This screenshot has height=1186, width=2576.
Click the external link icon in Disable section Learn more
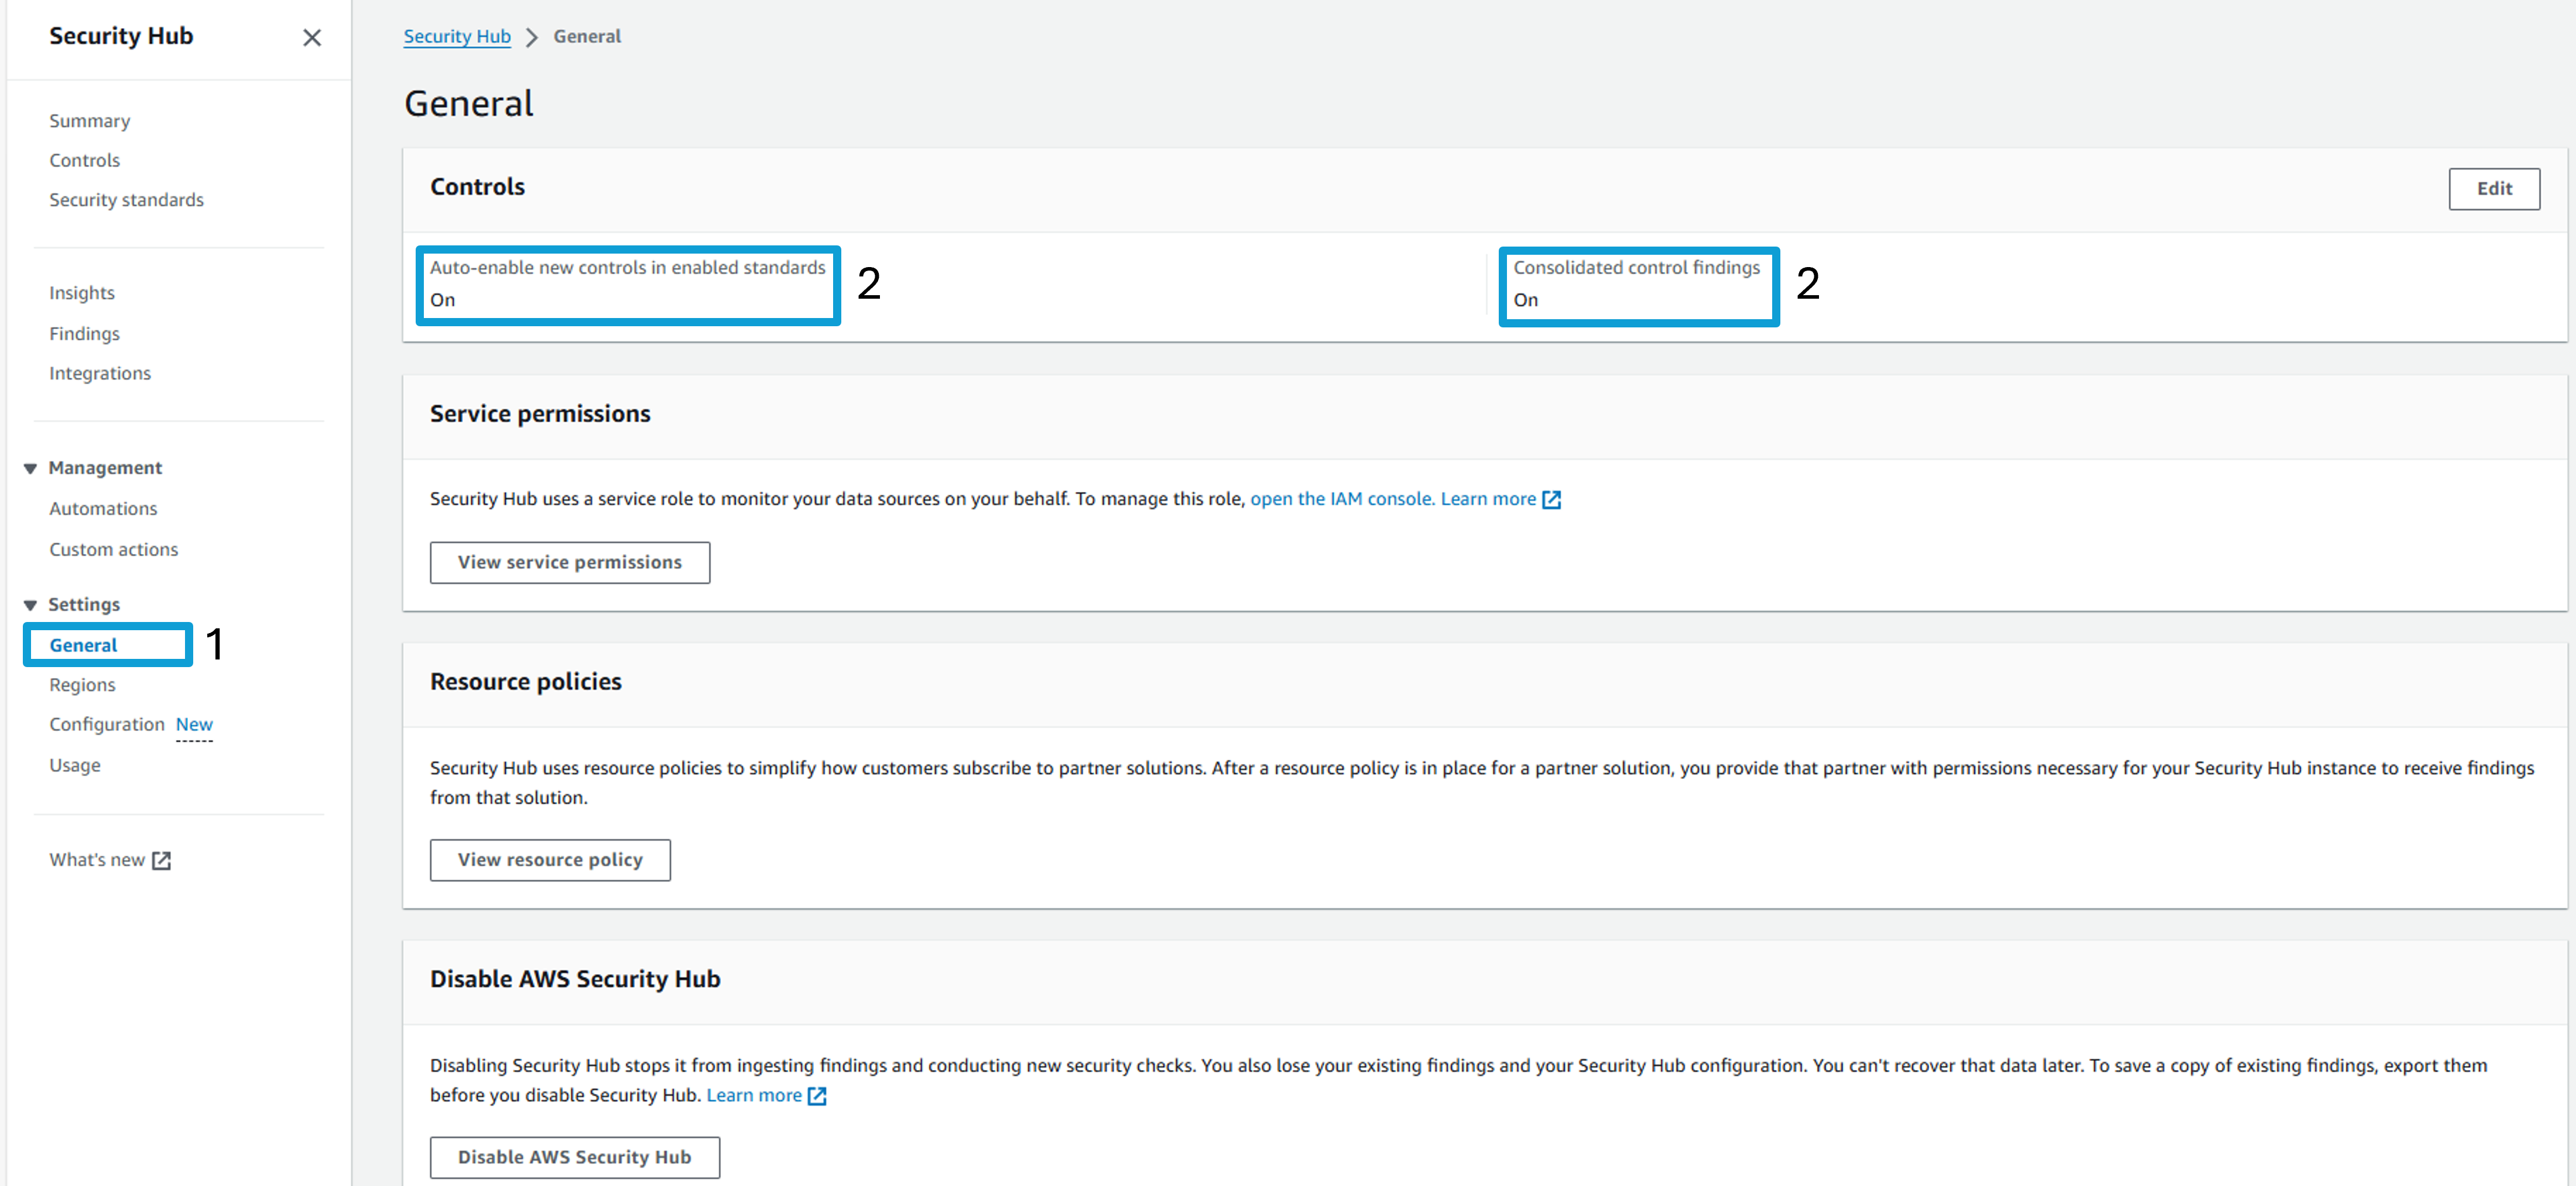[817, 1096]
